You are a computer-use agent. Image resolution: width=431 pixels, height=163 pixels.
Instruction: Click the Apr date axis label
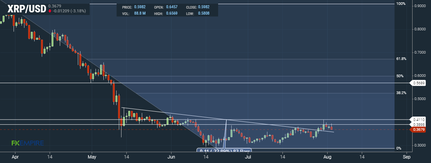point(15,157)
